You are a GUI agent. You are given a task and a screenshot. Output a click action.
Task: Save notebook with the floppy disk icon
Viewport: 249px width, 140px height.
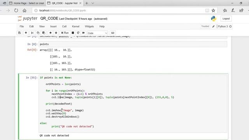coord(19,33)
